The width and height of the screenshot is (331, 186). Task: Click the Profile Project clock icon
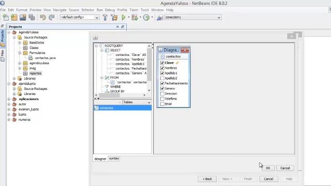point(146,17)
